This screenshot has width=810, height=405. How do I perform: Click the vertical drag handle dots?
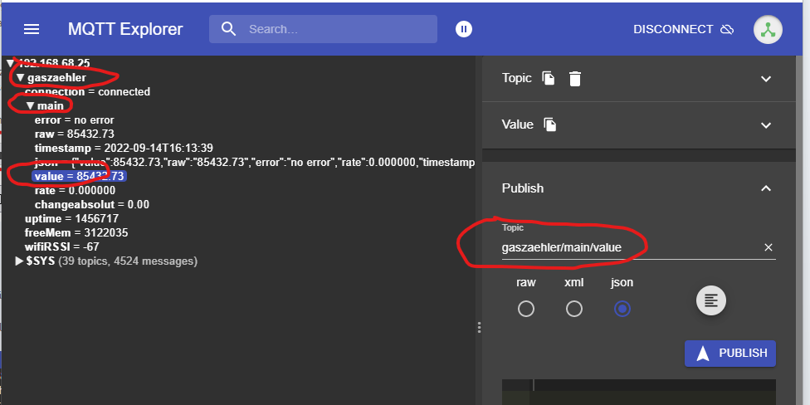[479, 328]
